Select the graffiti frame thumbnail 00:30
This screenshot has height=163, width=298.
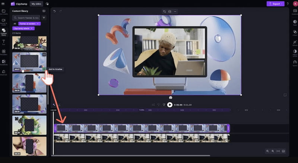29,43
